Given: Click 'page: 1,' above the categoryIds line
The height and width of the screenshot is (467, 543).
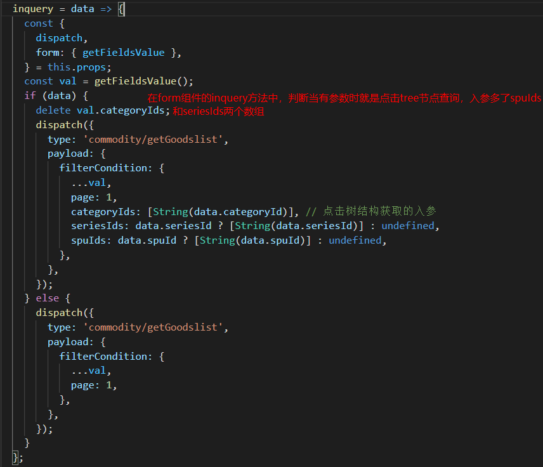Looking at the screenshot, I should (94, 197).
